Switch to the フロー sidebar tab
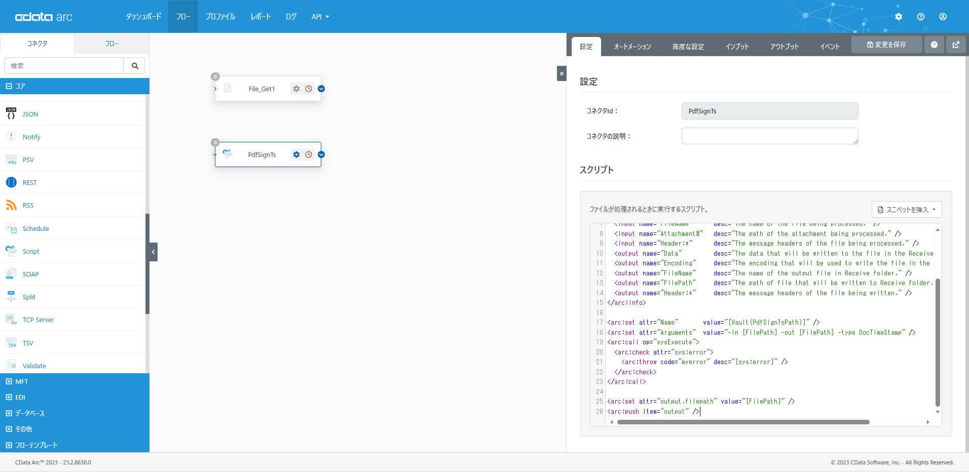The image size is (969, 472). (x=112, y=44)
